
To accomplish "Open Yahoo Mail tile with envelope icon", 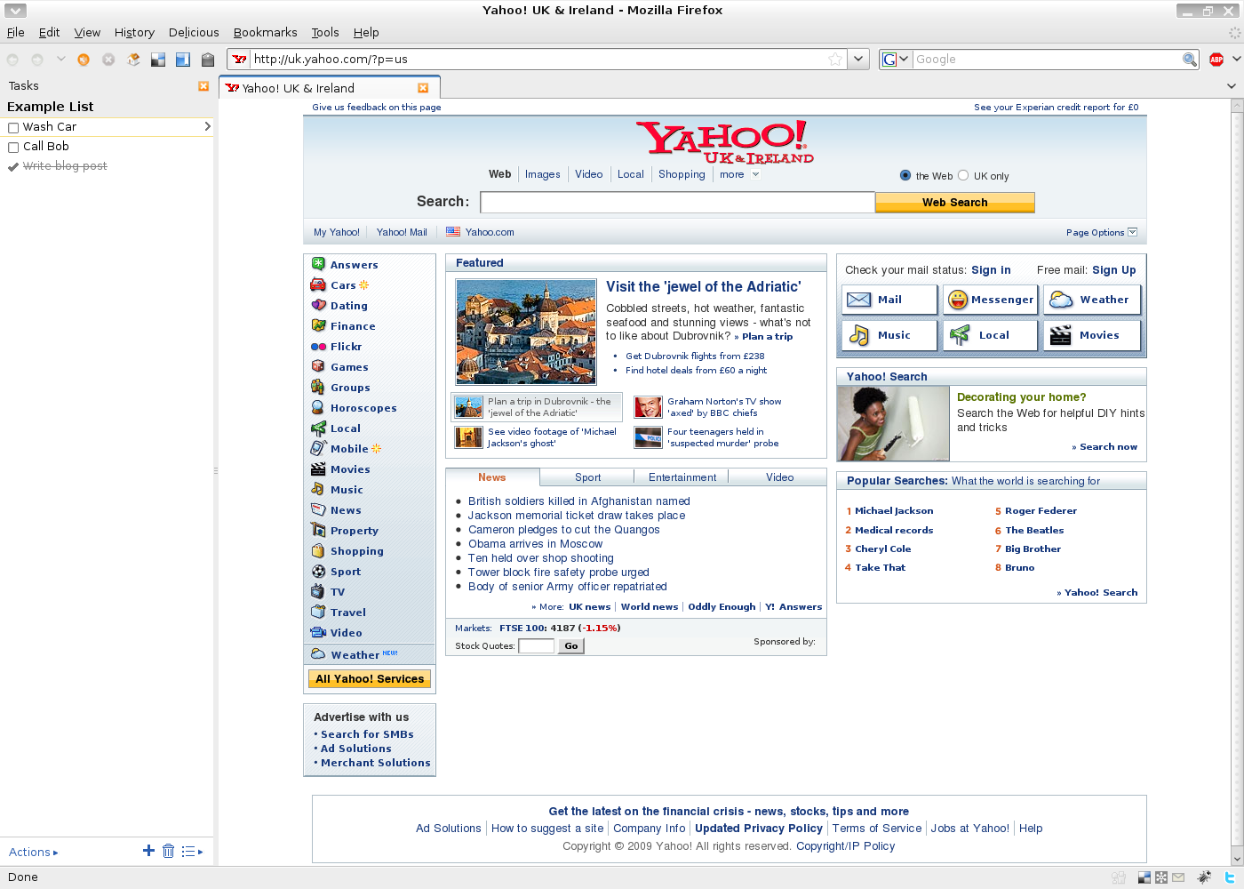I will [x=889, y=300].
